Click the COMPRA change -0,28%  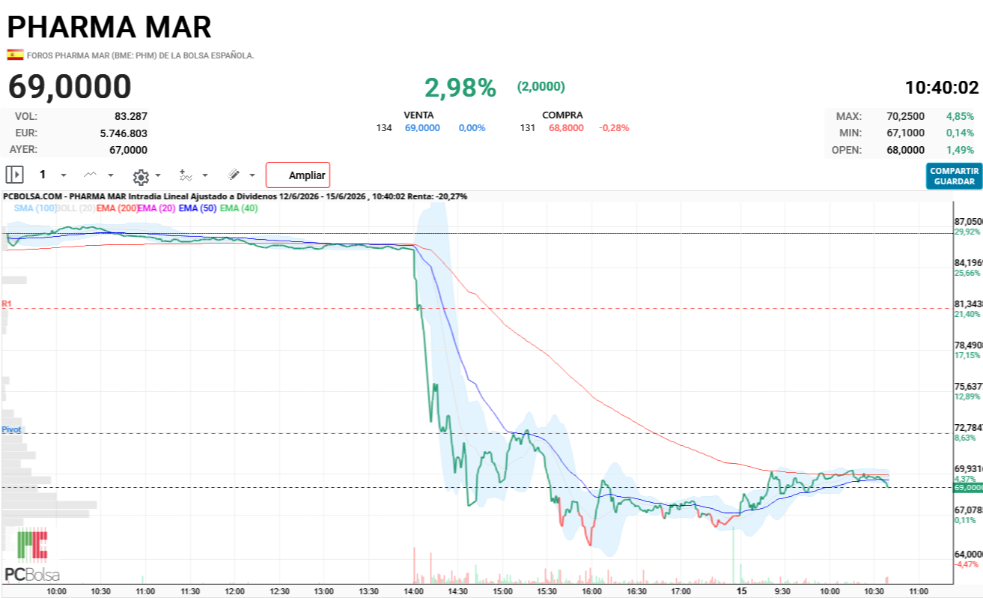click(x=614, y=128)
